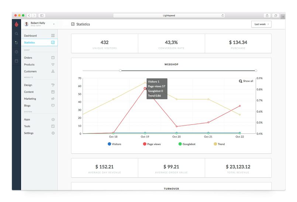297x202 pixels.
Task: Toggle the Visitors series in the chart legend
Action: (x=114, y=144)
